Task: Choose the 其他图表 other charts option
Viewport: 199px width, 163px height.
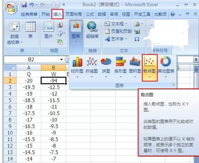Action: click(166, 68)
